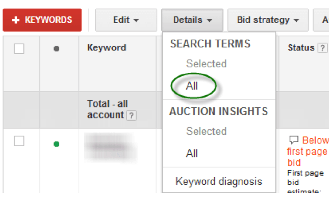Collapse the Details dropdown

click(192, 20)
